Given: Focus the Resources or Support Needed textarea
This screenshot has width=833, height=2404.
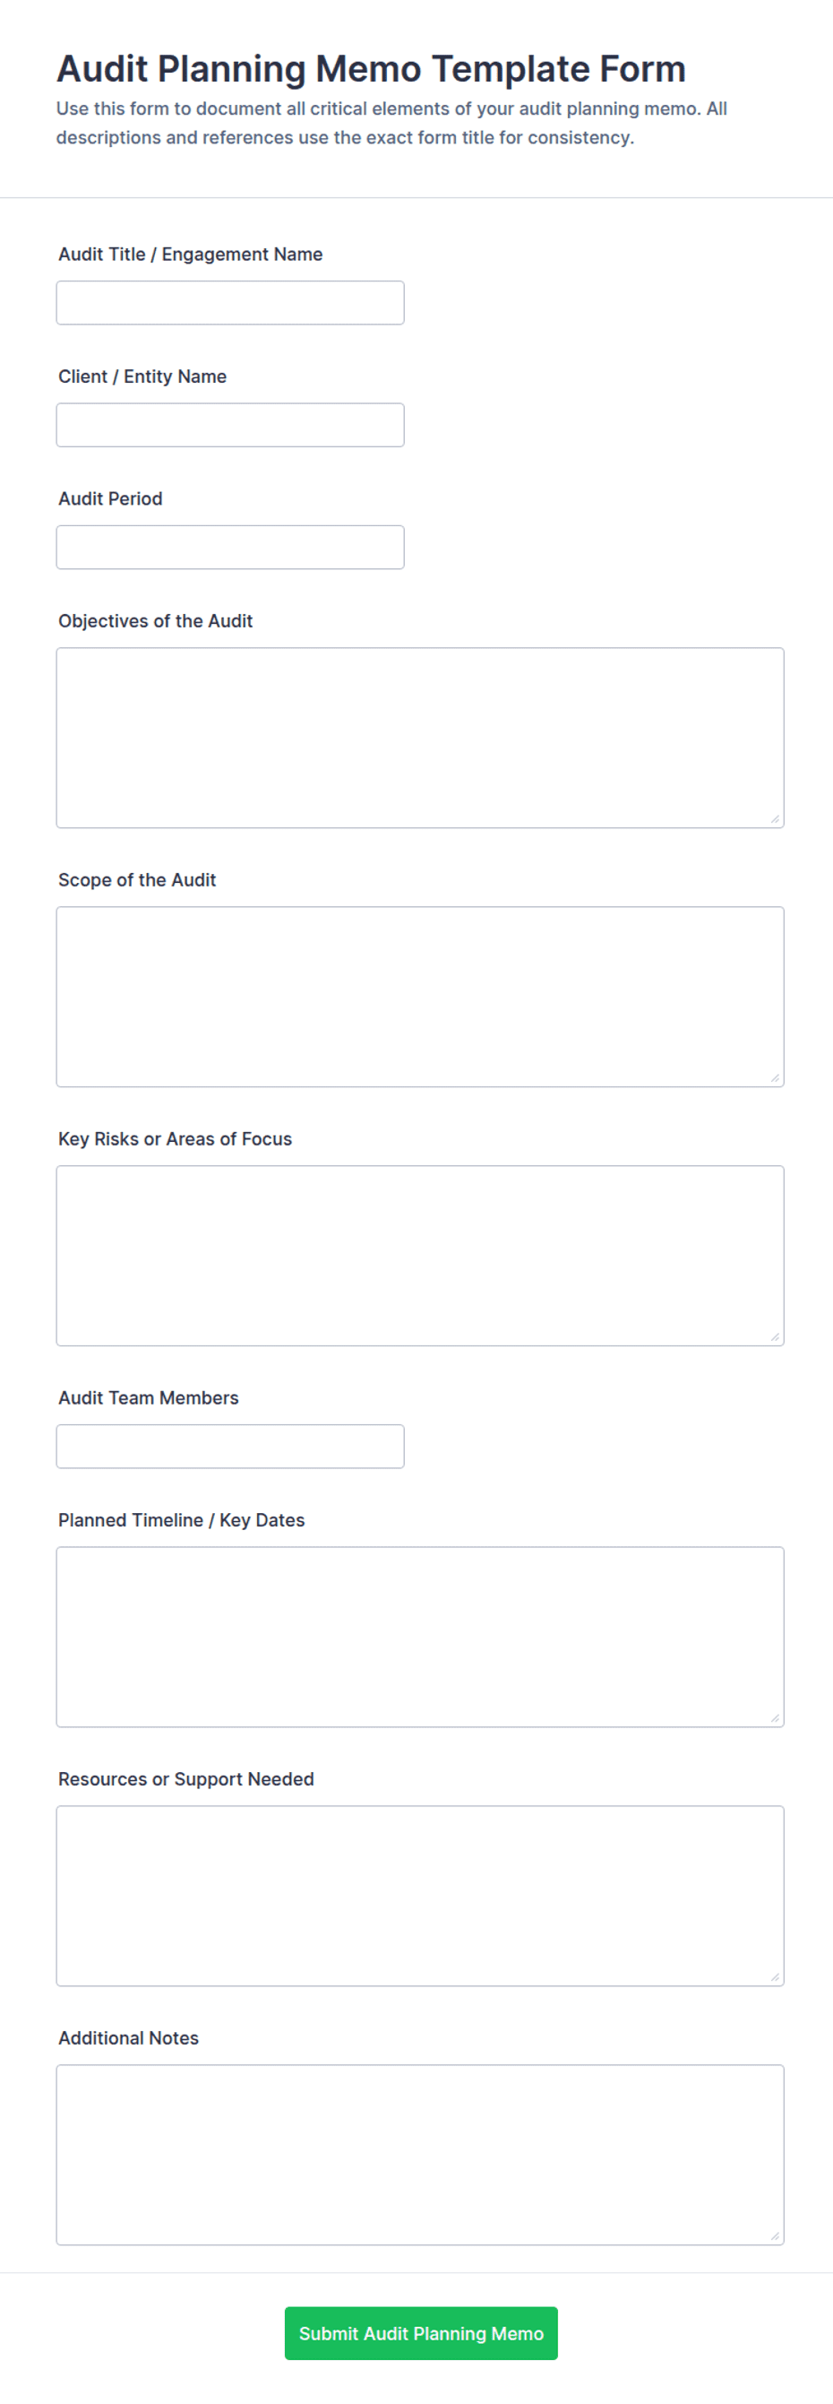Looking at the screenshot, I should (x=420, y=1896).
